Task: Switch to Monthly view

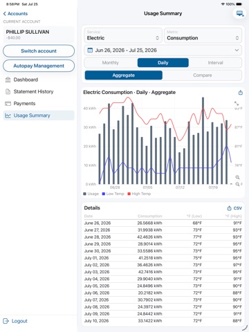Action: pyautogui.click(x=111, y=63)
